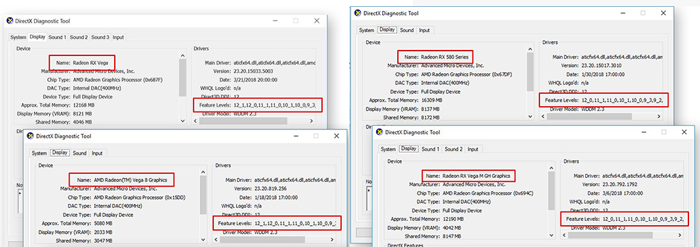Close the Vega M GH DirectX window
Screen dimensions: 700x247
pyautogui.click(x=684, y=132)
